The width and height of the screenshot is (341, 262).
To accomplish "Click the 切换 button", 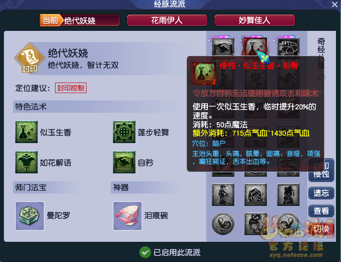I will click(x=321, y=229).
